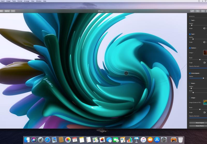
Task: Open Notes app in the dock
Action: coord(82,140)
